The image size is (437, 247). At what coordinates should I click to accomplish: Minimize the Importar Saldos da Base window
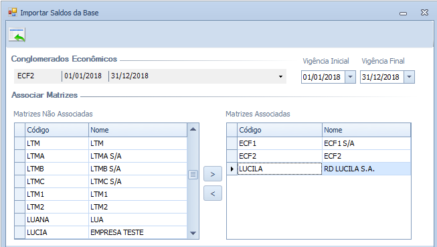pyautogui.click(x=403, y=13)
